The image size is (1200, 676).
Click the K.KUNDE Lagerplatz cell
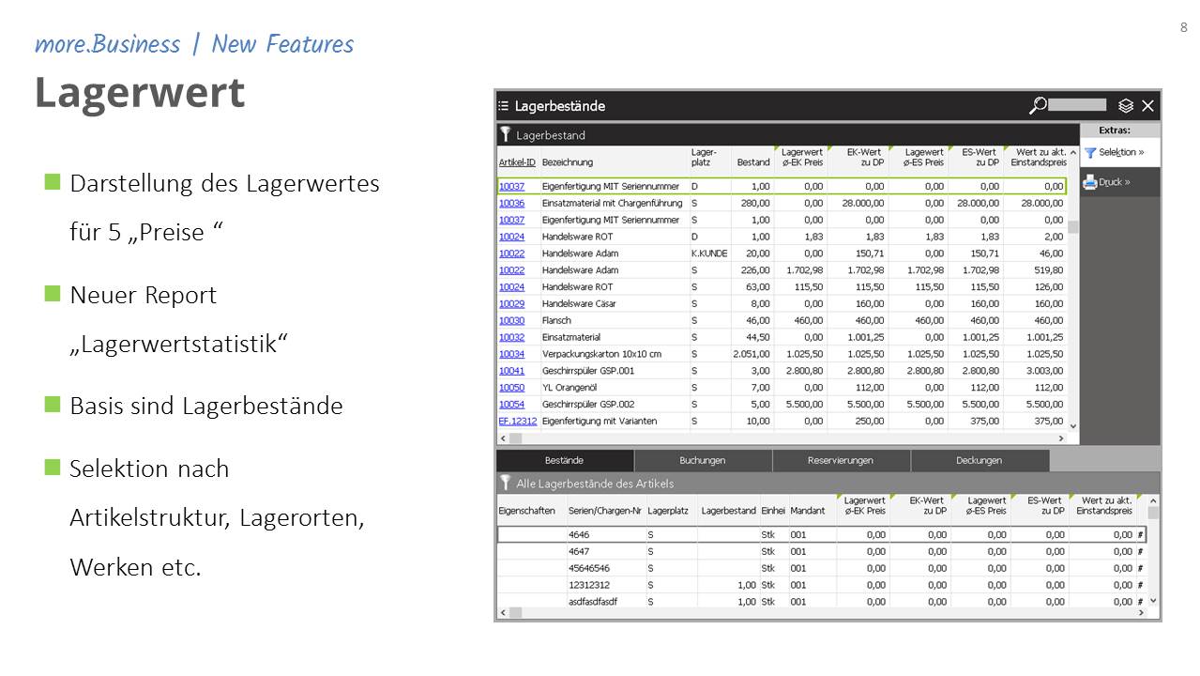coord(709,253)
